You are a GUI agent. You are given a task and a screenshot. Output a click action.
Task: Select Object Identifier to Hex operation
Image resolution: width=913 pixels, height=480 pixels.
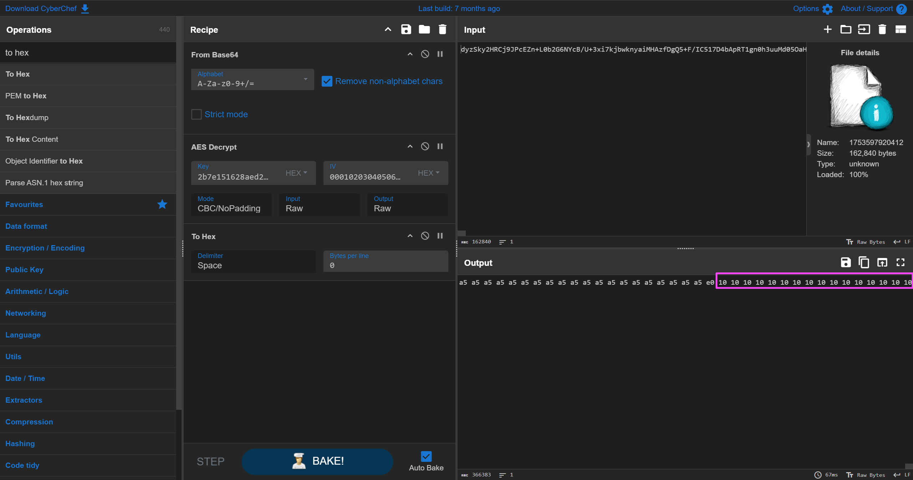tap(88, 161)
